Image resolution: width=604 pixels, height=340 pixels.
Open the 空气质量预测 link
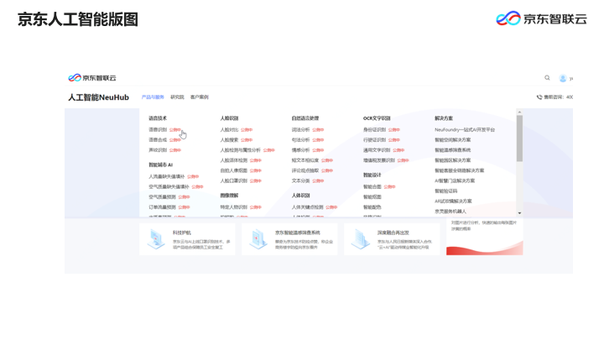162,197
